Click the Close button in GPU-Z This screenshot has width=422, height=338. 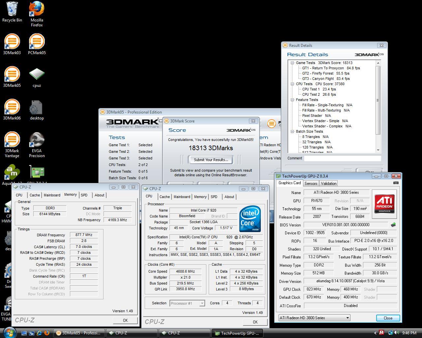(x=388, y=318)
